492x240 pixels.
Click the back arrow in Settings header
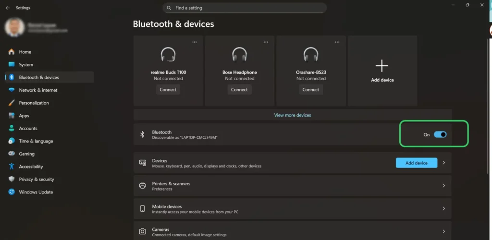8,8
